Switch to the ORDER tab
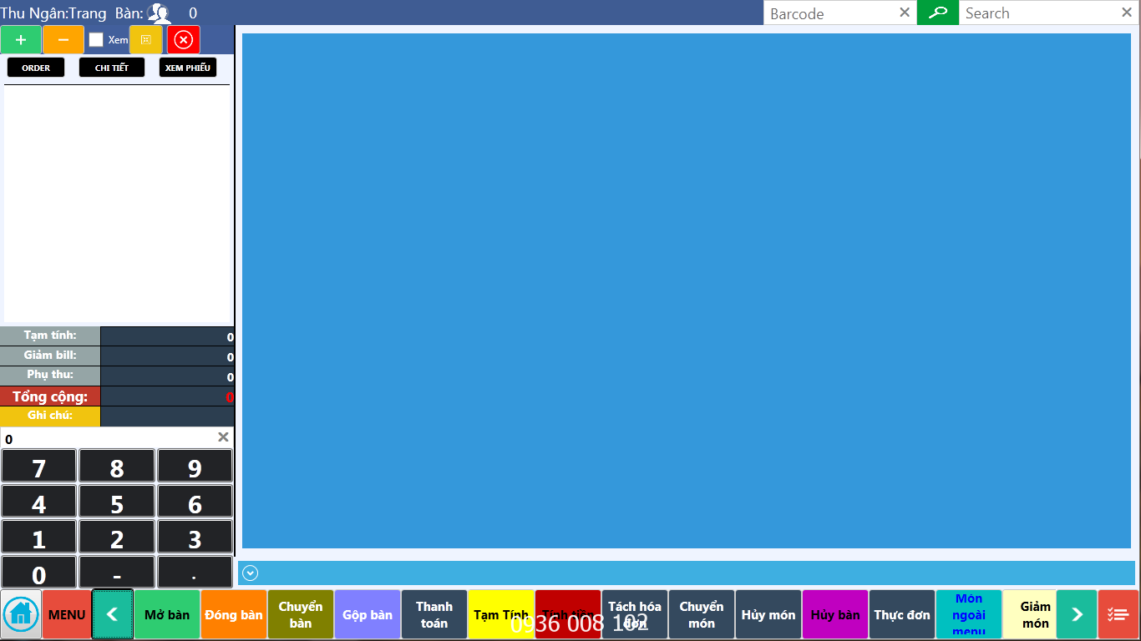Viewport: 1141px width, 641px height. pos(36,68)
